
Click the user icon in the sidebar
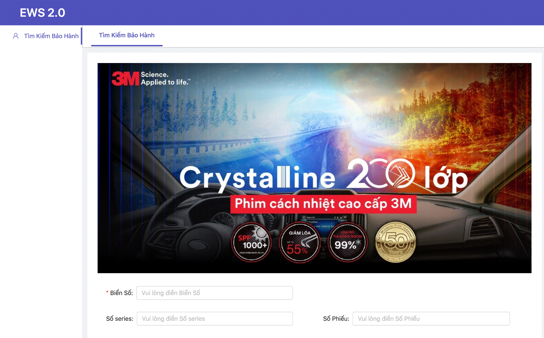[x=16, y=36]
